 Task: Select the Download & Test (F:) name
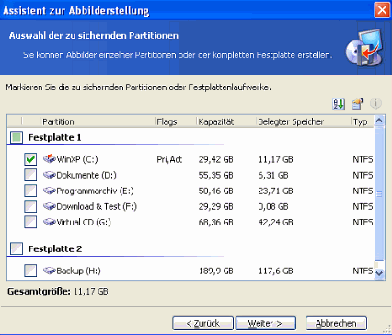tap(97, 206)
